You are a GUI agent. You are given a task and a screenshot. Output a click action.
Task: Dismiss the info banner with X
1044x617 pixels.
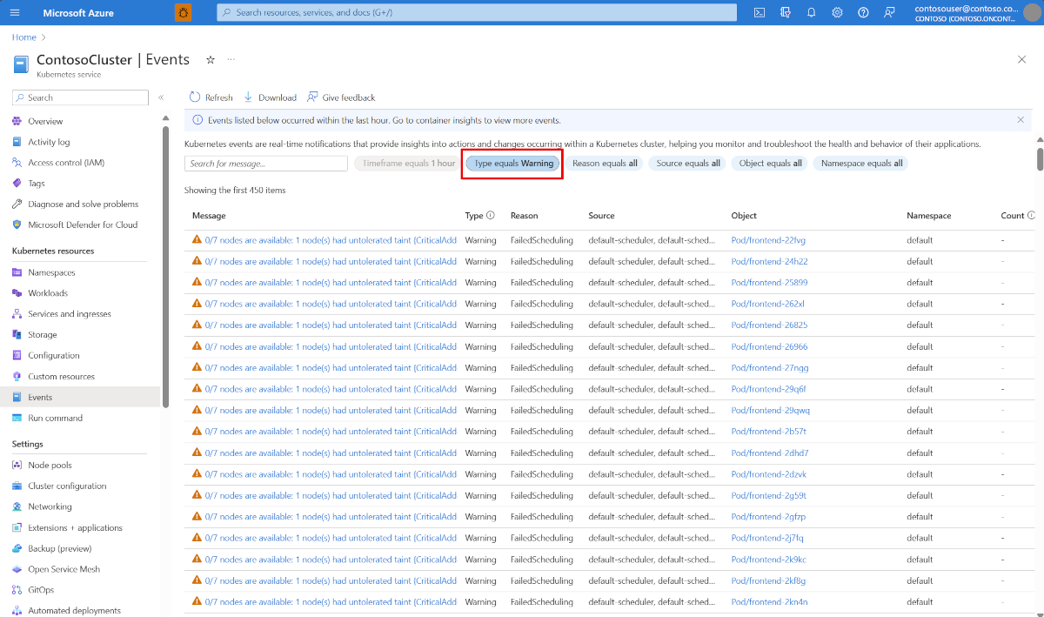click(1021, 120)
